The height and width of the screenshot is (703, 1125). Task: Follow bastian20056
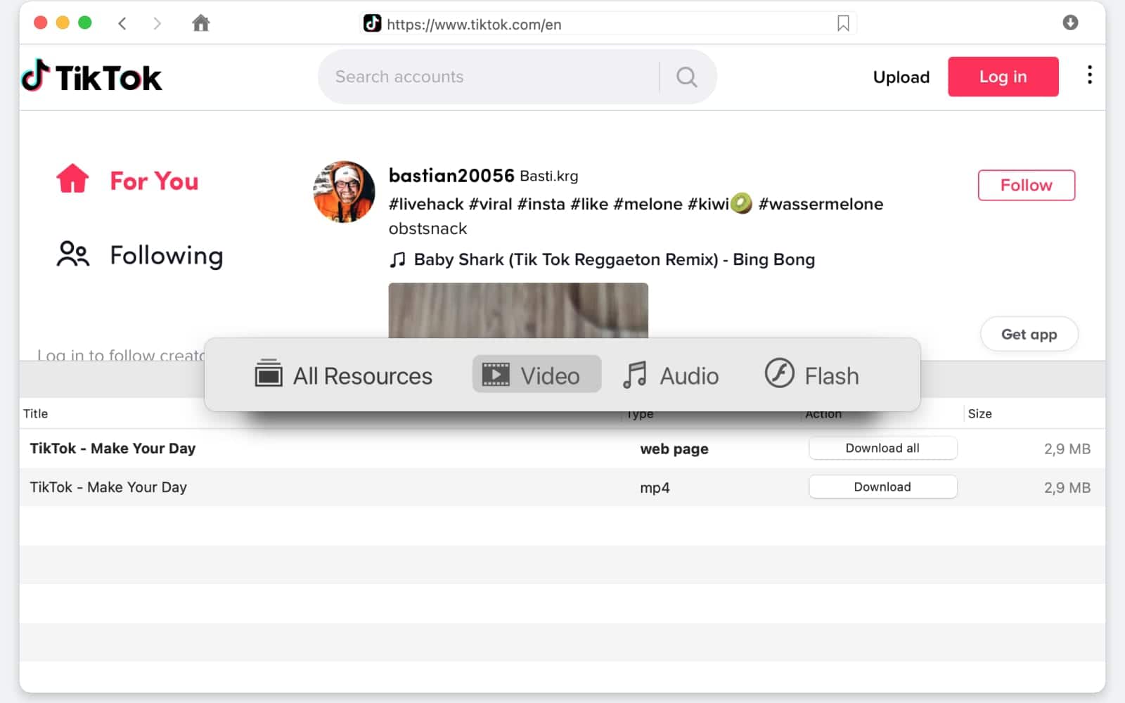[x=1026, y=185]
